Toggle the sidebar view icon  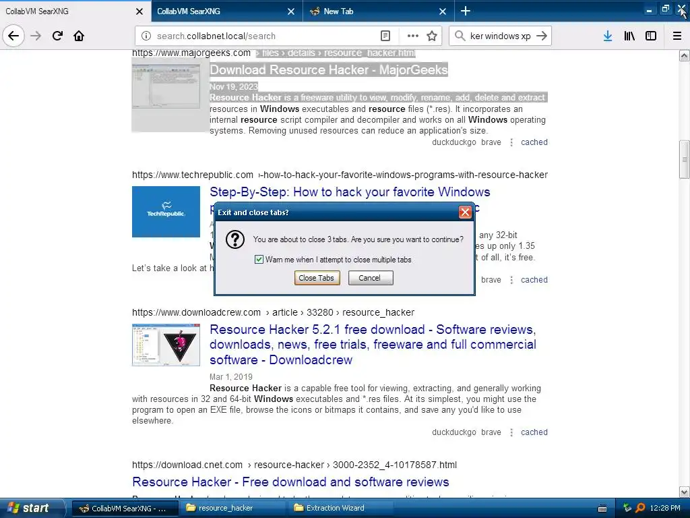(651, 36)
